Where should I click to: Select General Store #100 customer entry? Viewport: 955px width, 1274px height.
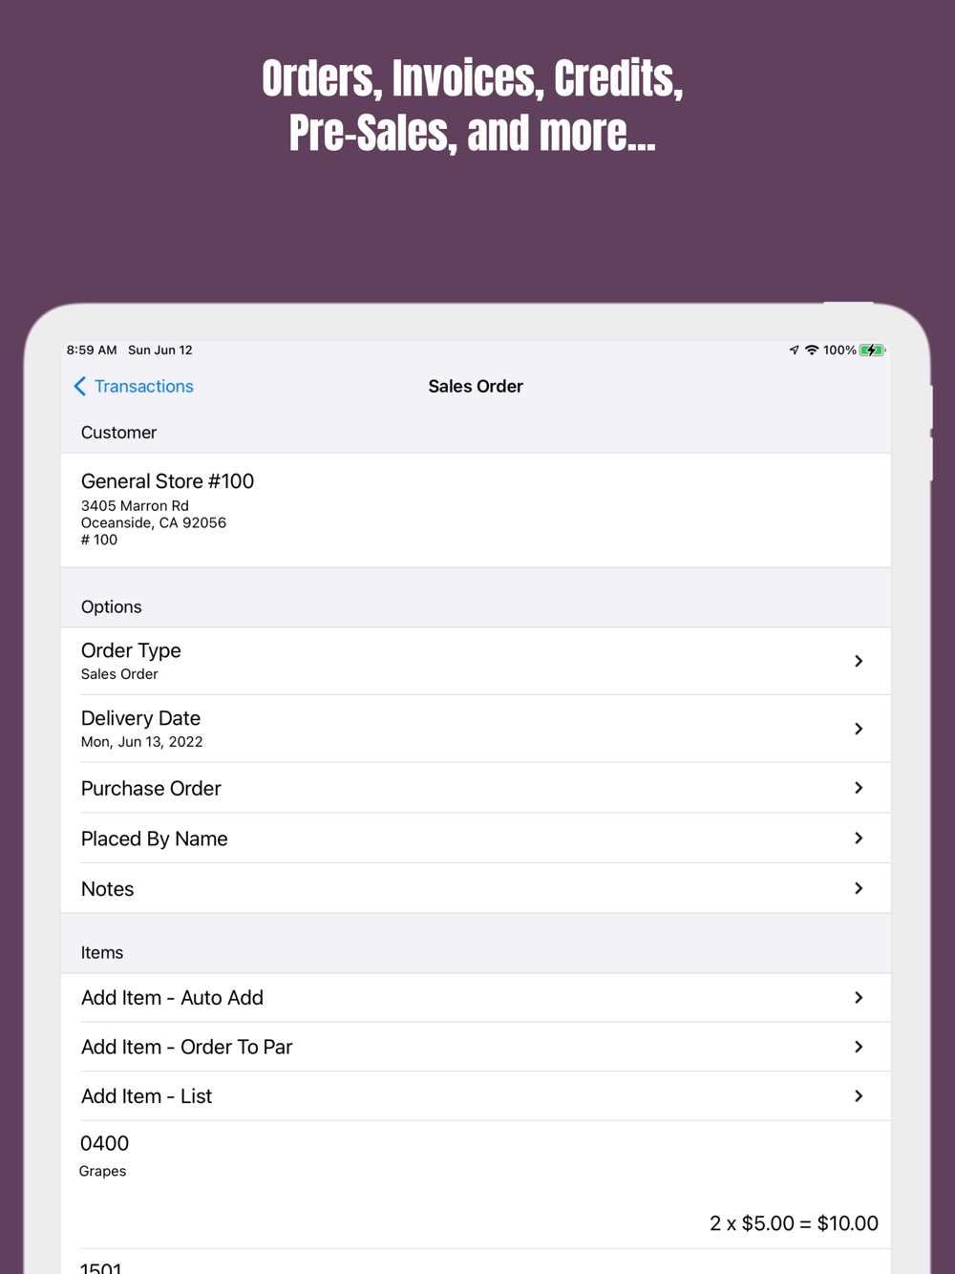pyautogui.click(x=476, y=510)
